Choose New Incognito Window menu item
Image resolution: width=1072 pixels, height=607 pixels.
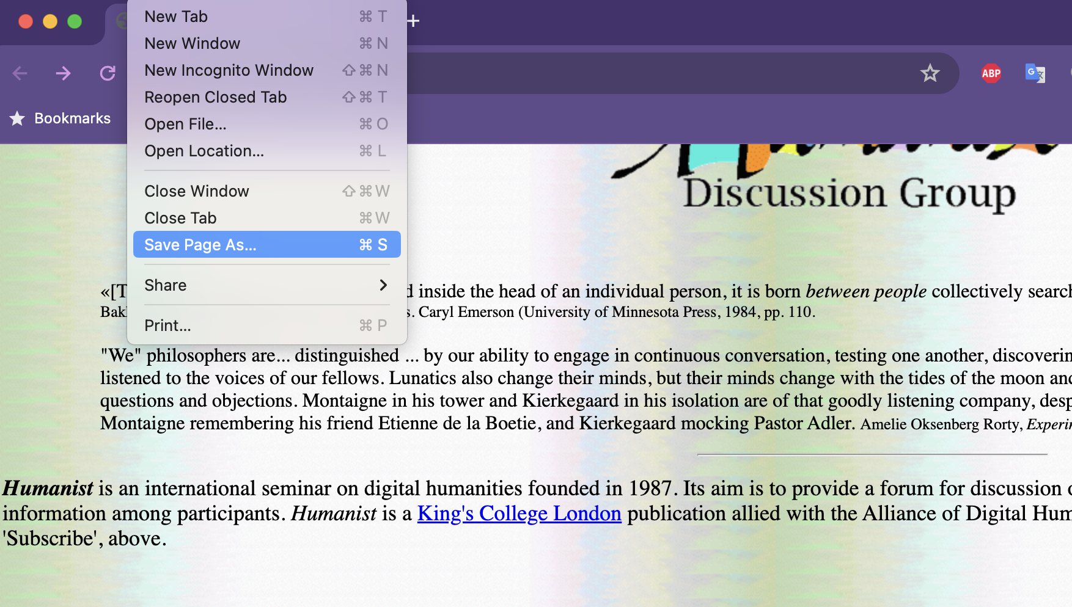click(267, 70)
